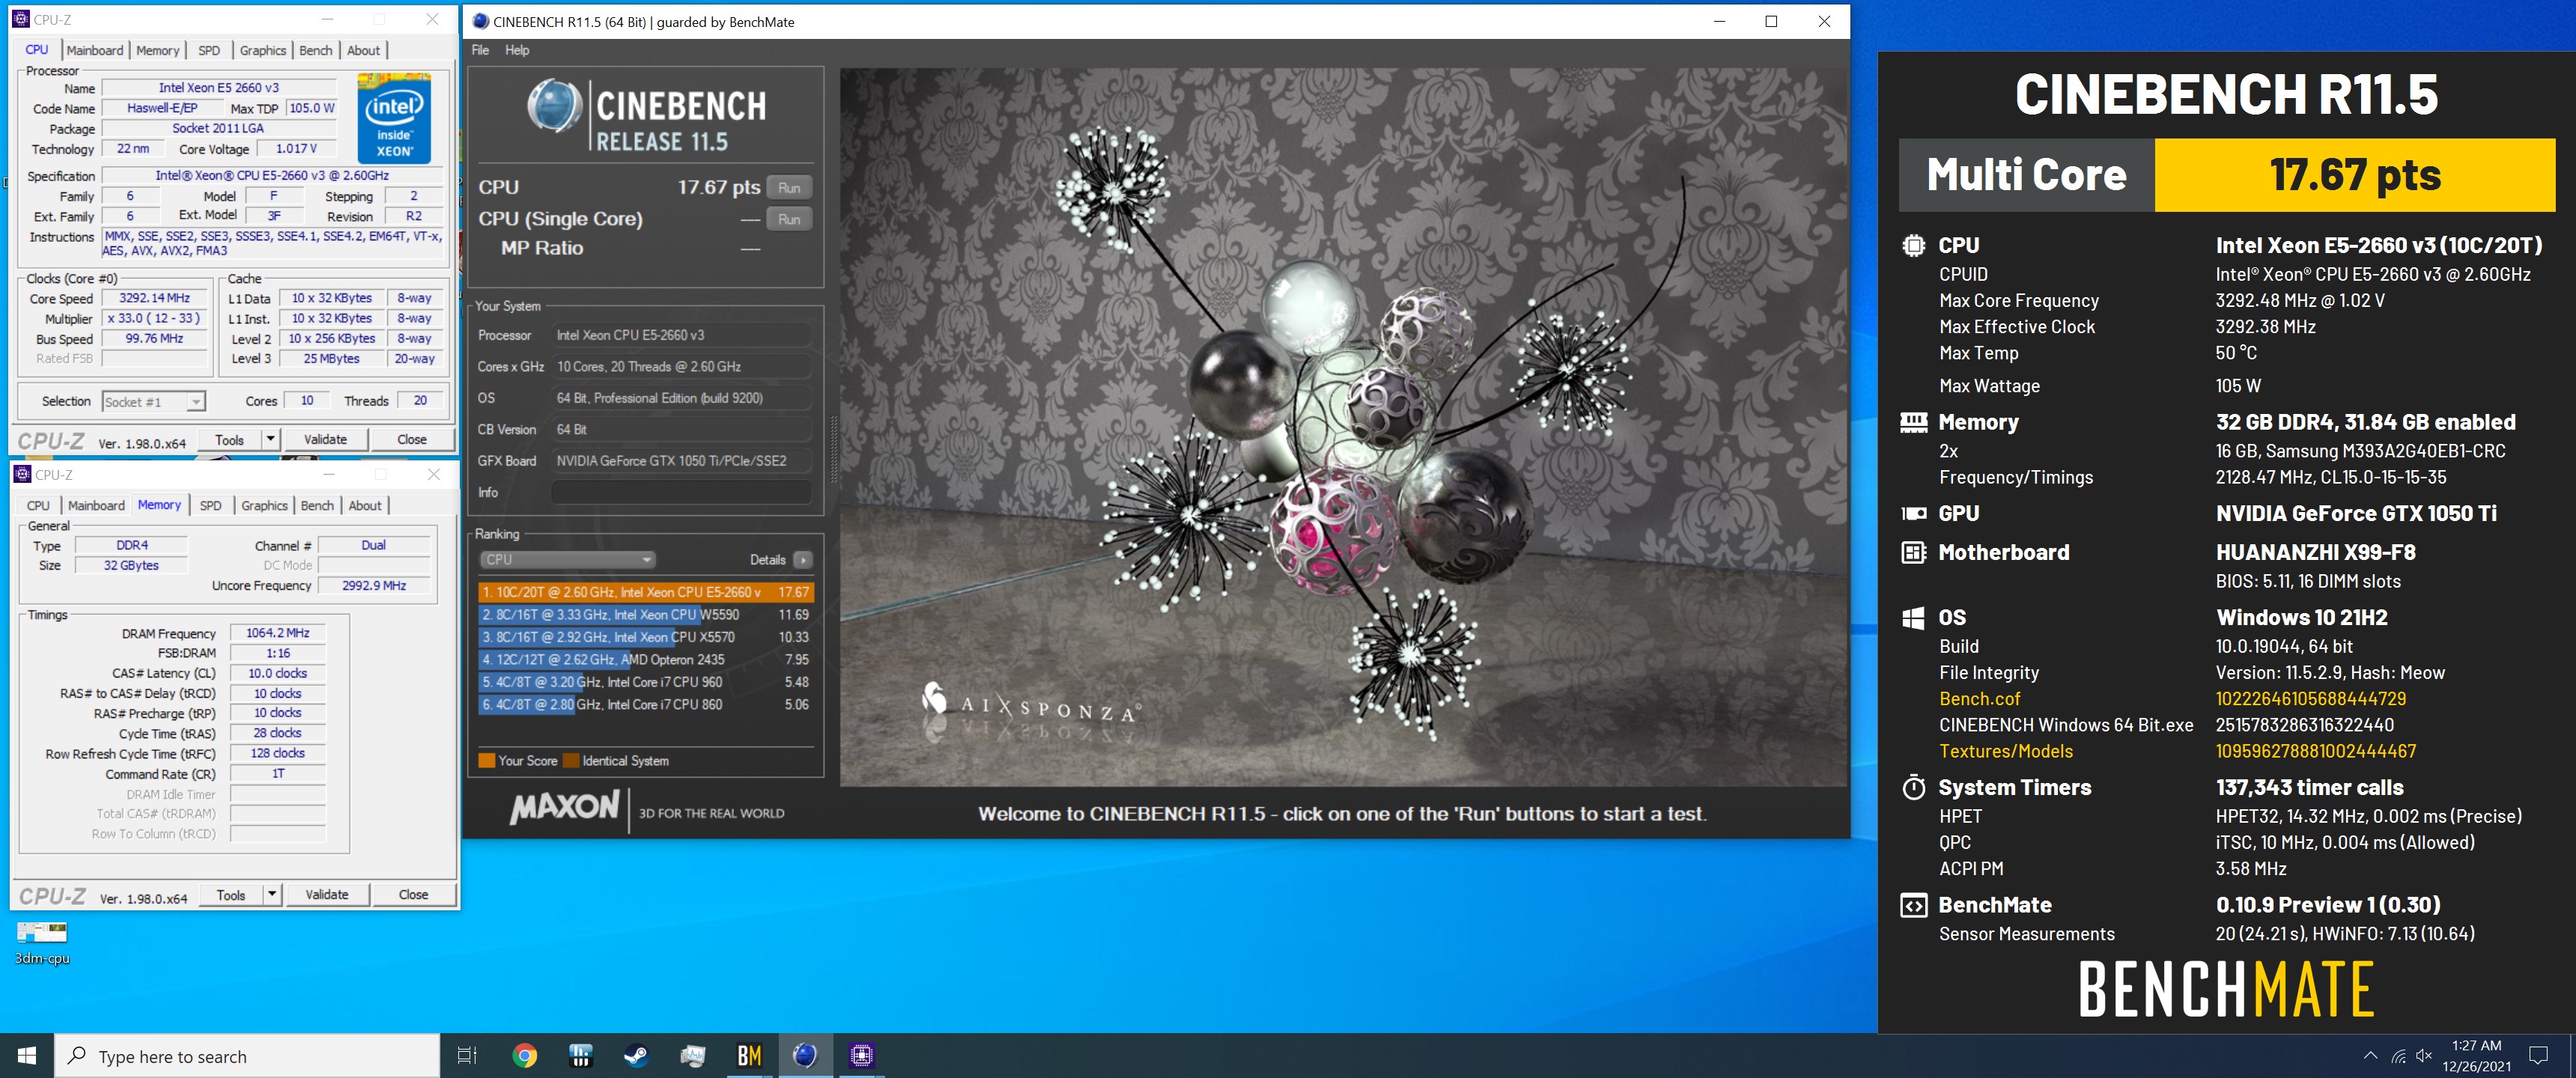This screenshot has height=1078, width=2576.
Task: Select ranking entry Xeon E5-2660 v 17.67
Action: coord(646,592)
